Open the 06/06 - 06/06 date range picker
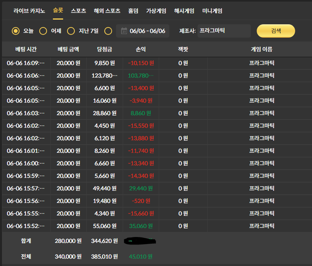Screen dimensions: 312x266 143,31
